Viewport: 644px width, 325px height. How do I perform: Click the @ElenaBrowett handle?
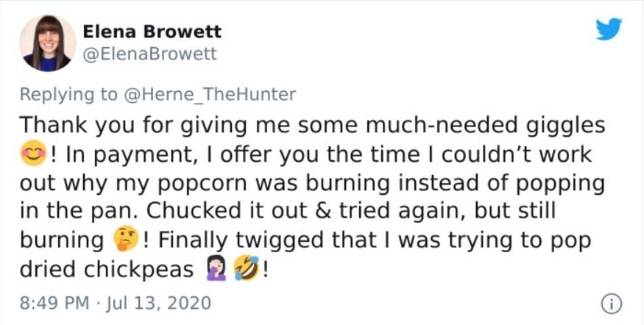[150, 54]
